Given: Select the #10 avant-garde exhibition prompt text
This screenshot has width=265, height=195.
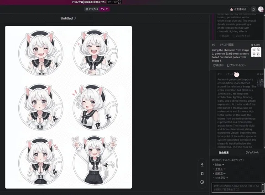Looking at the screenshot, I should tap(237, 113).
